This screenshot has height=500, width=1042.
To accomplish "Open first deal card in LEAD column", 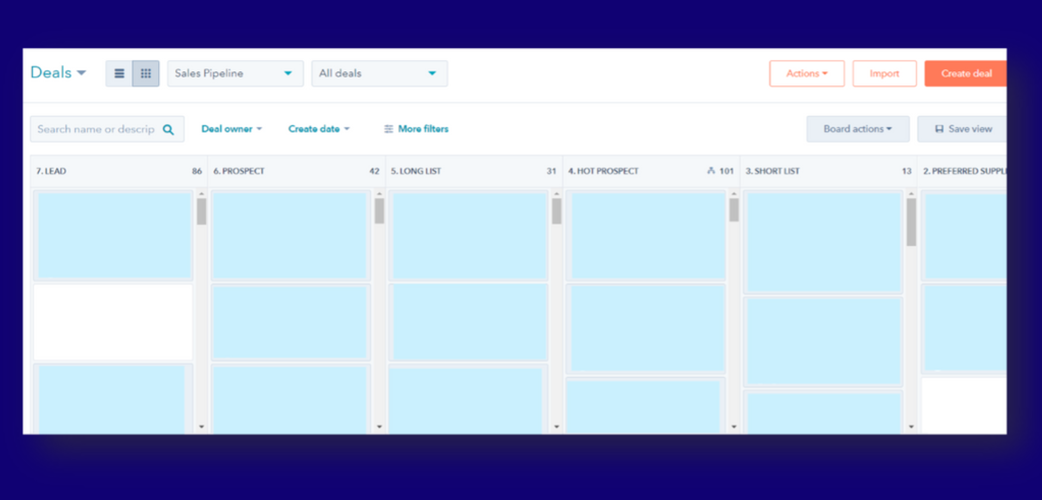I will tap(113, 235).
